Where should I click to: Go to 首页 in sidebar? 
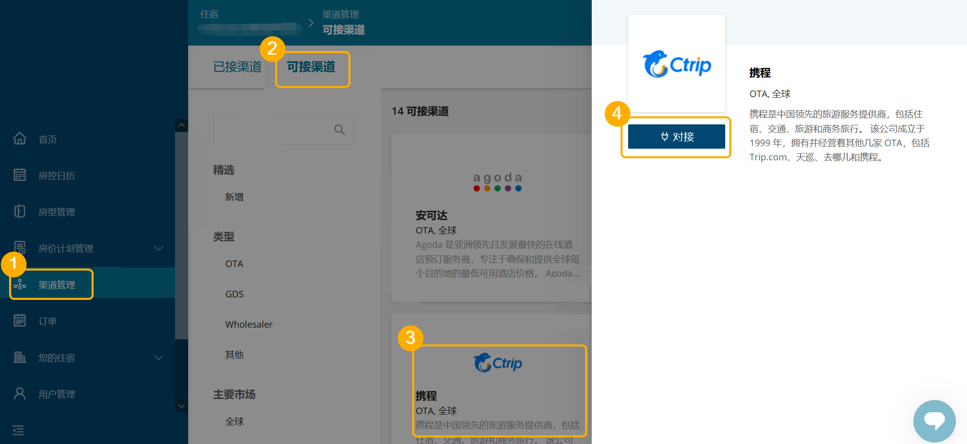click(x=48, y=139)
